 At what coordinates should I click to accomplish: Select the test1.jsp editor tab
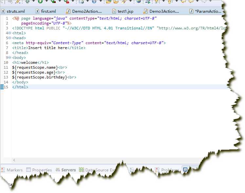click(x=123, y=11)
